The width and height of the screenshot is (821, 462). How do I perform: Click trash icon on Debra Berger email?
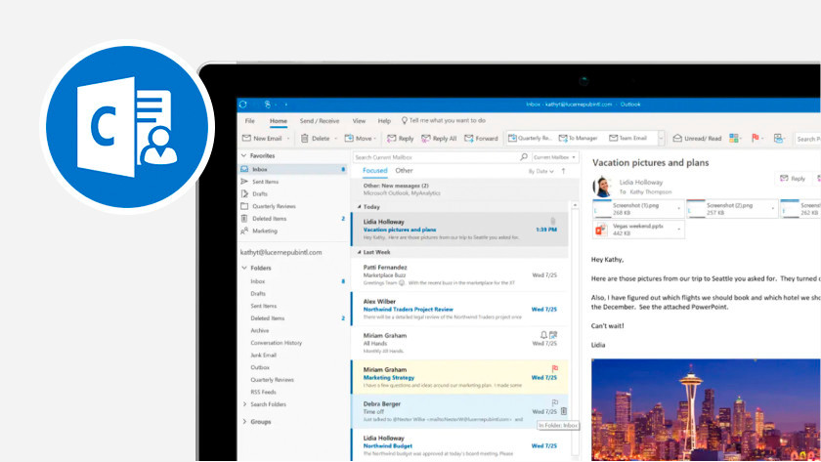(564, 411)
